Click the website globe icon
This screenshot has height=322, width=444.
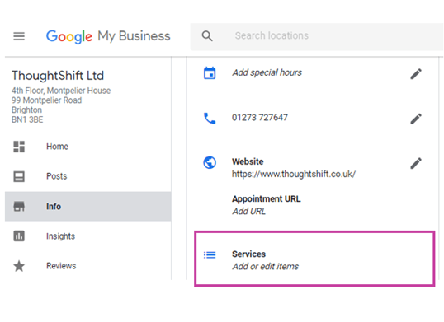coord(210,162)
